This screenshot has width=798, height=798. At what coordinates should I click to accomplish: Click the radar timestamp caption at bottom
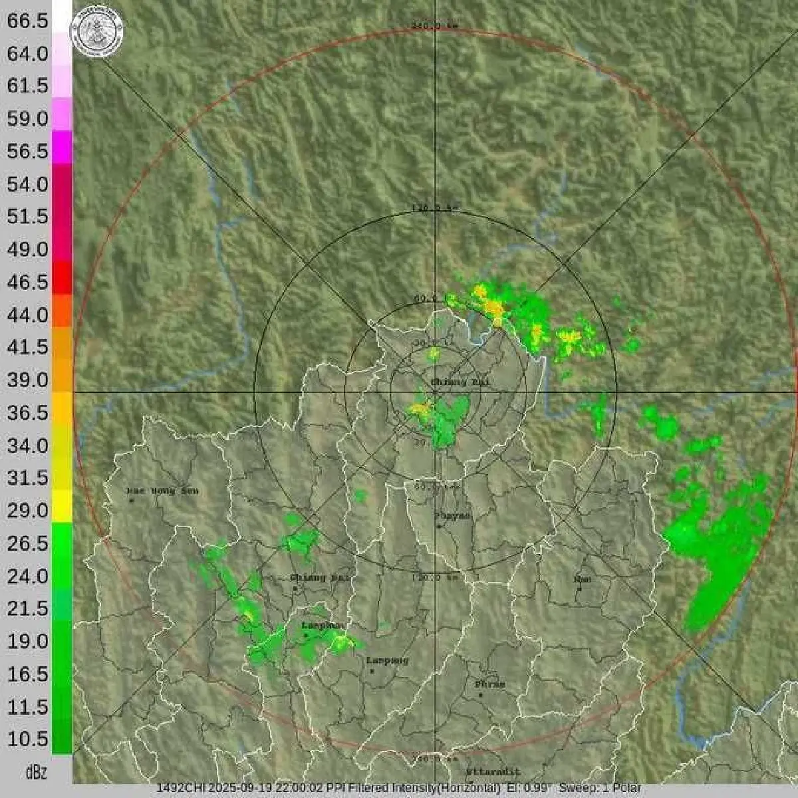tap(399, 788)
